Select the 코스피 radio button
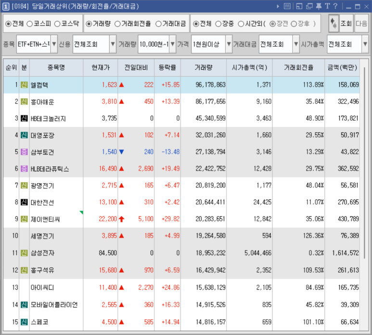 point(30,24)
